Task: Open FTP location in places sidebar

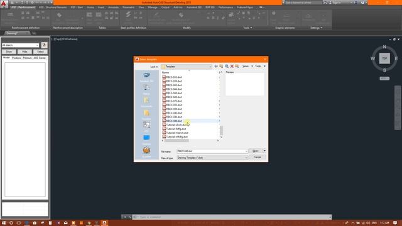Action: [x=146, y=127]
